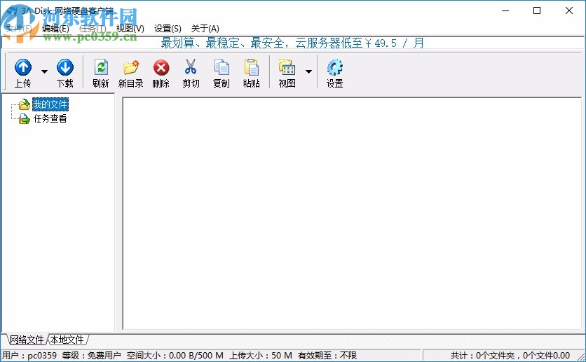Create a new folder with 新目录
The height and width of the screenshot is (362, 586).
coord(131,73)
